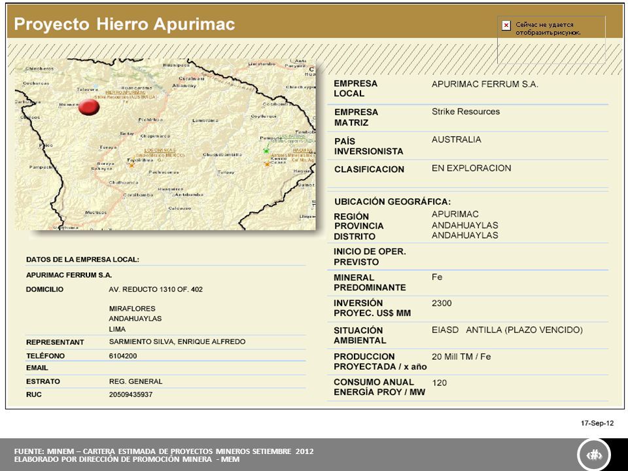Select the 'PAÍS INVERSIONISTA' label
The height and width of the screenshot is (471, 628).
point(368,146)
